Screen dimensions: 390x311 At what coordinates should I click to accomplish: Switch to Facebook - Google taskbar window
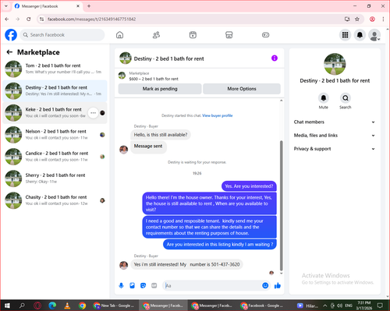click(262, 306)
